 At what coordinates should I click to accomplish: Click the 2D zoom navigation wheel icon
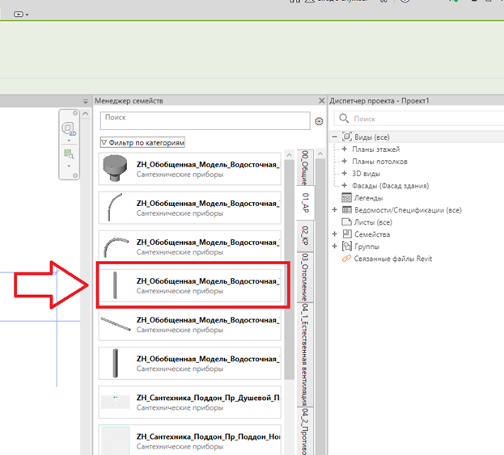point(69,129)
